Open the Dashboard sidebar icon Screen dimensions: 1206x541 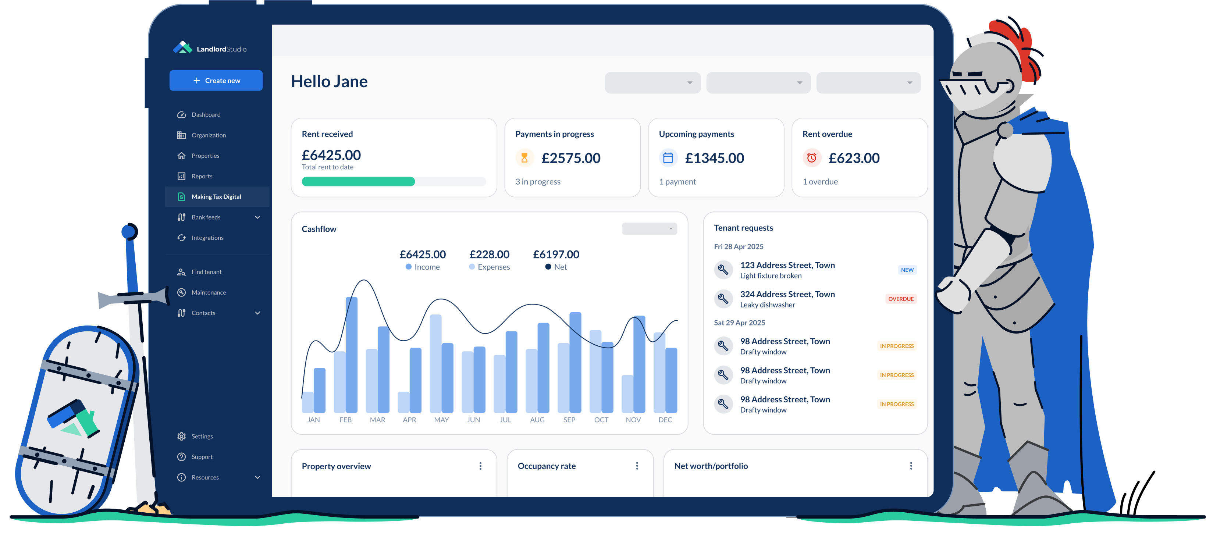182,114
